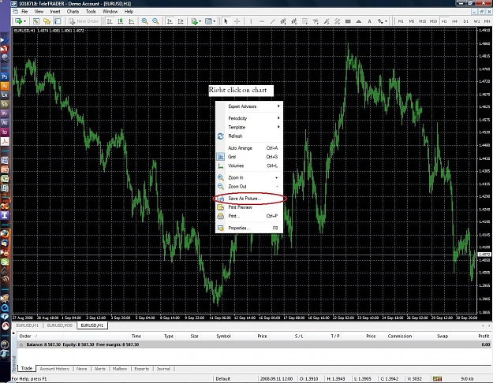493x383 pixels.
Task: Click the connection status bars indicator
Action: click(437, 378)
